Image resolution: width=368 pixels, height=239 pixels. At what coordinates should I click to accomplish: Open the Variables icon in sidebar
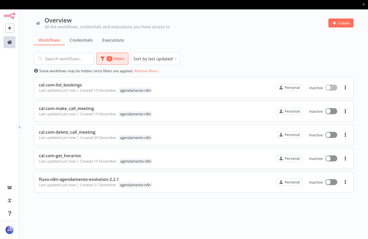pos(9,201)
